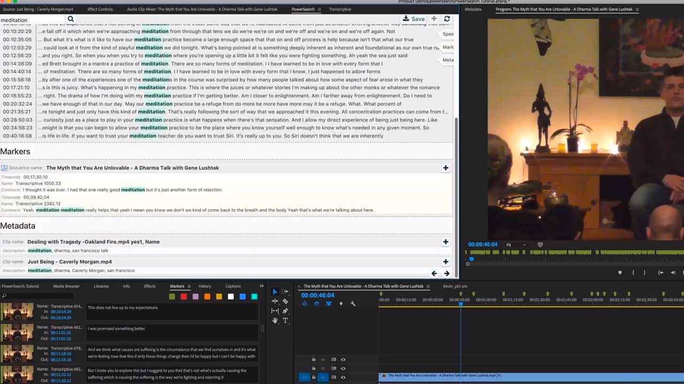This screenshot has height=384, width=684.
Task: Switch to the Metadata panel tab
Action: 473,10
